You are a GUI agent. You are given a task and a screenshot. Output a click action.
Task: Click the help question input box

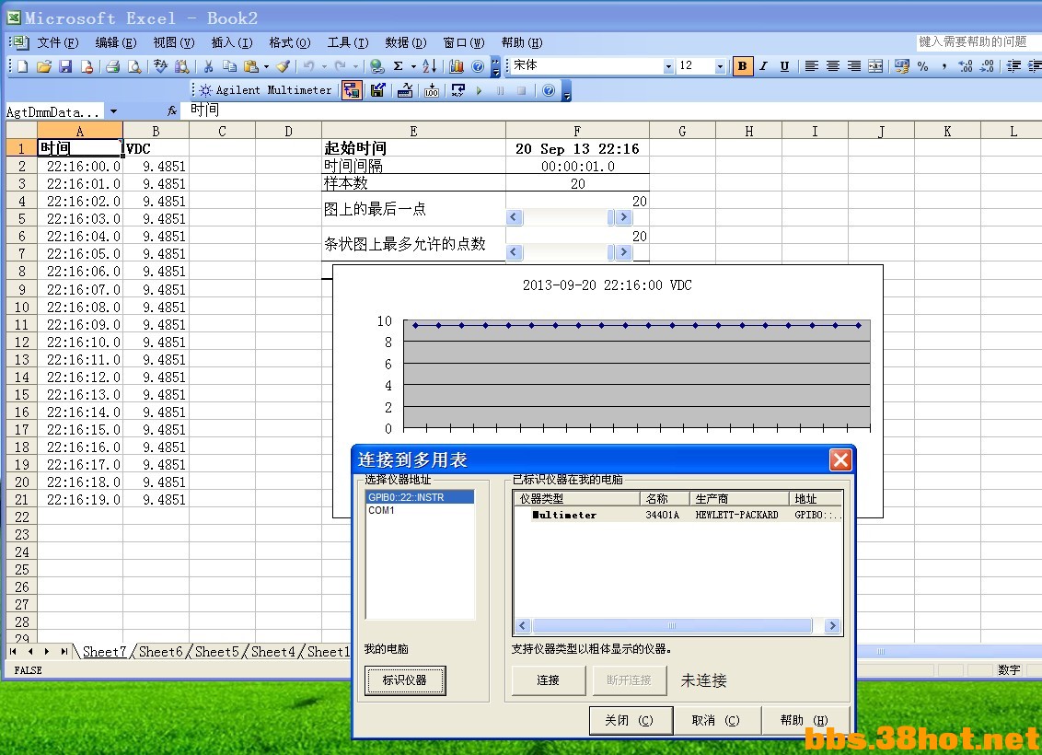click(x=978, y=41)
